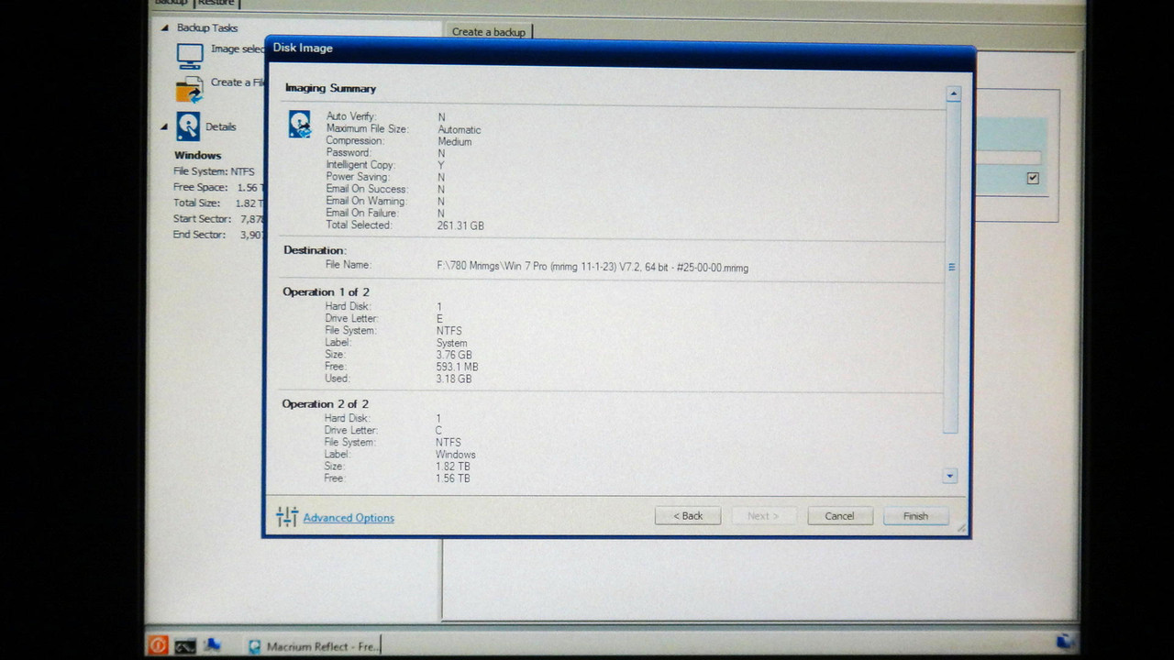
Task: Click the Advanced Options sliders icon
Action: [x=287, y=517]
